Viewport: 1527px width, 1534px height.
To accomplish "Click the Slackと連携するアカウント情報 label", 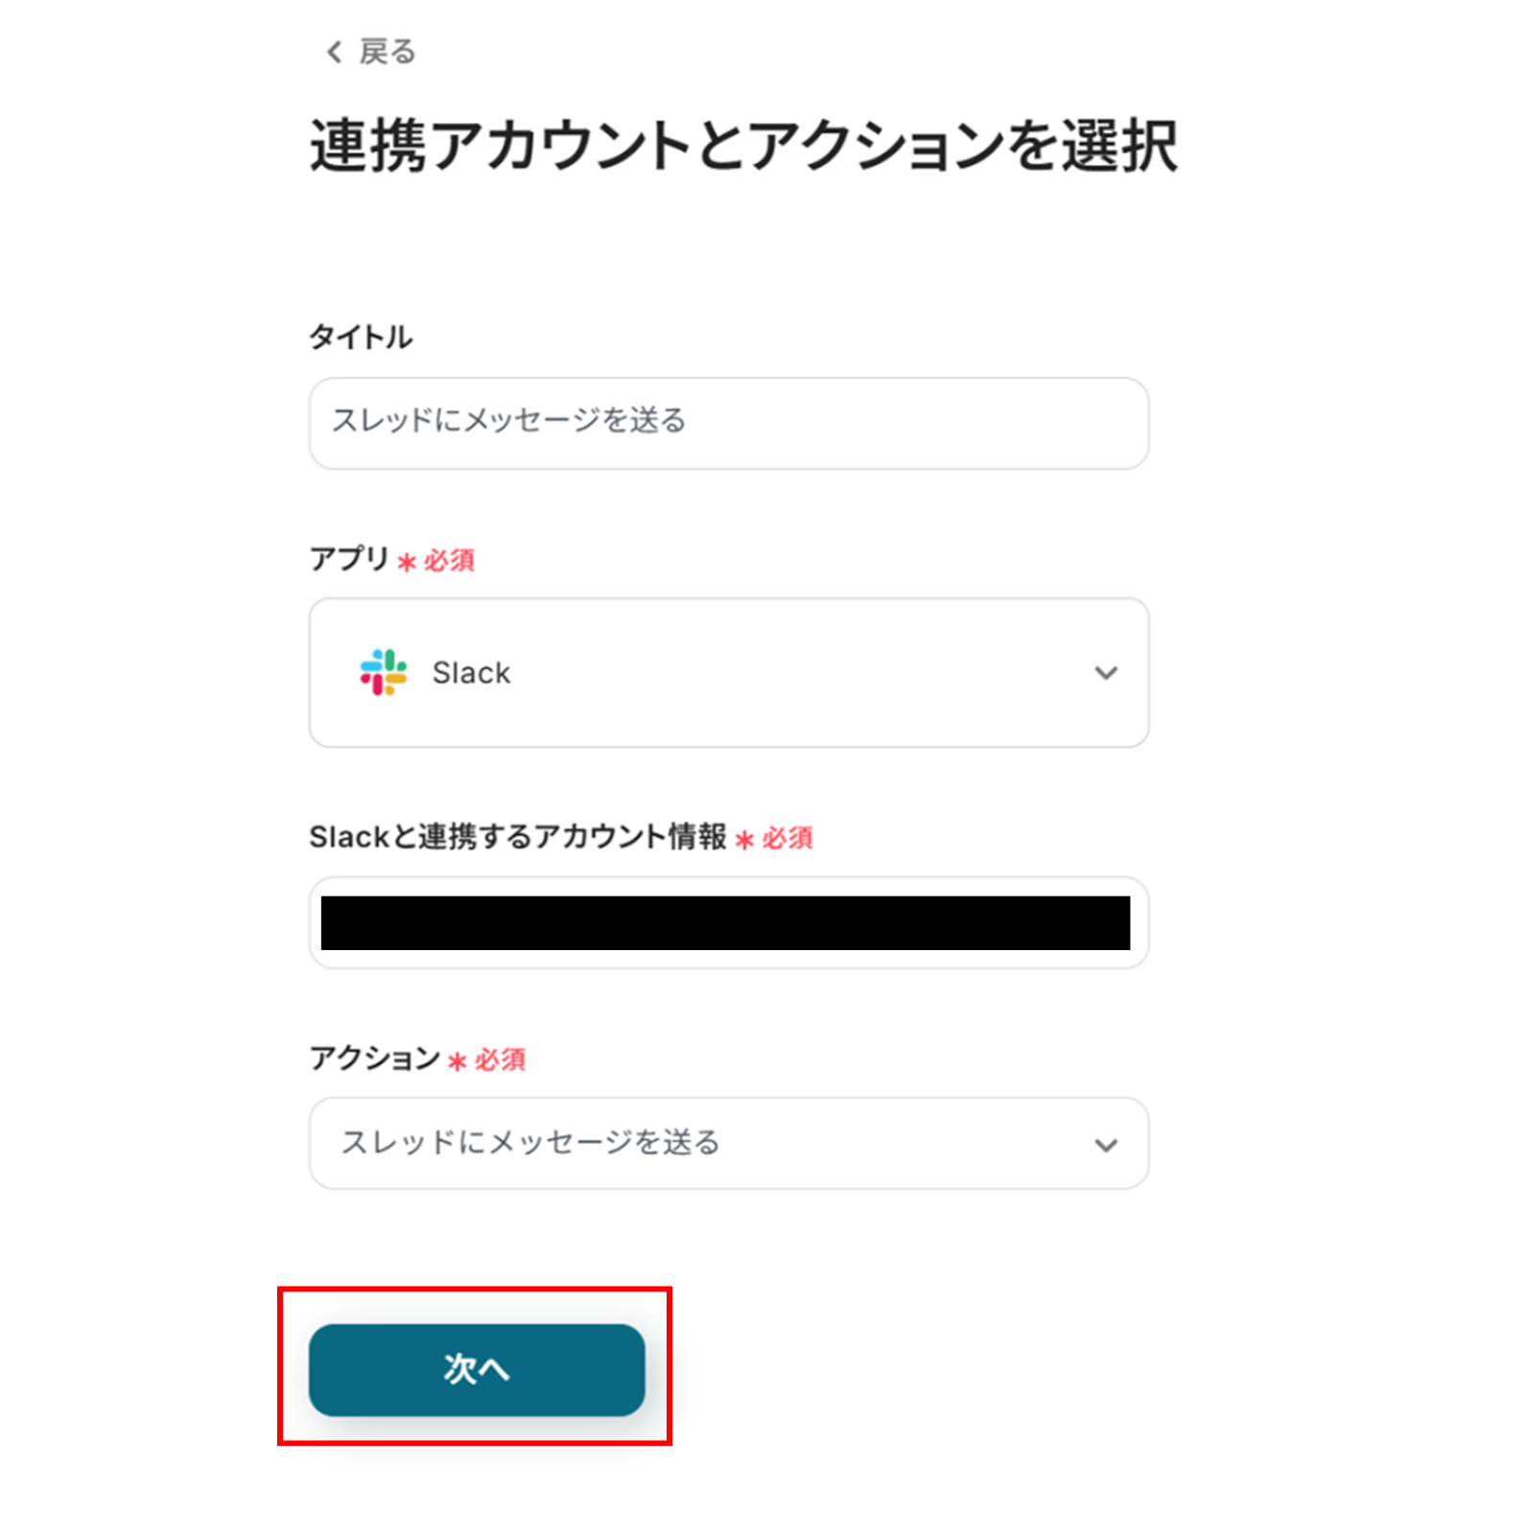I will coord(518,837).
